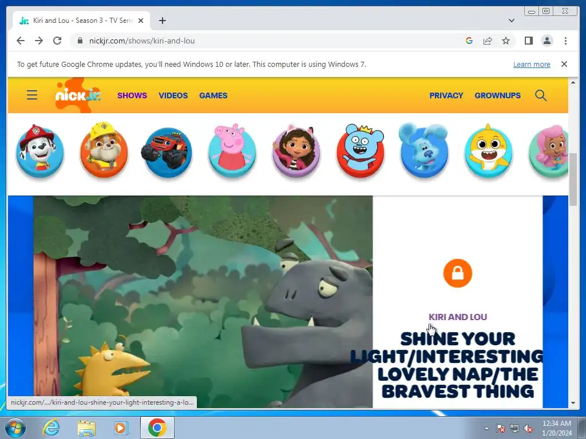Share this page icon
Viewport: 586px width, 439px height.
[488, 41]
